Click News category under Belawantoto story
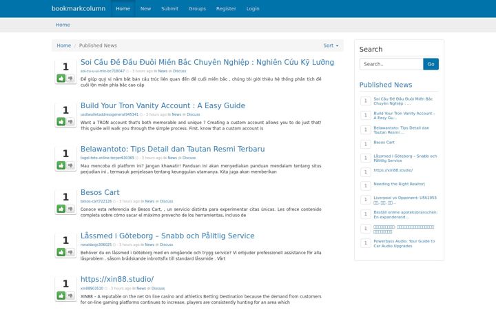Image resolution: width=496 pixels, height=310 pixels. pyautogui.click(x=172, y=158)
